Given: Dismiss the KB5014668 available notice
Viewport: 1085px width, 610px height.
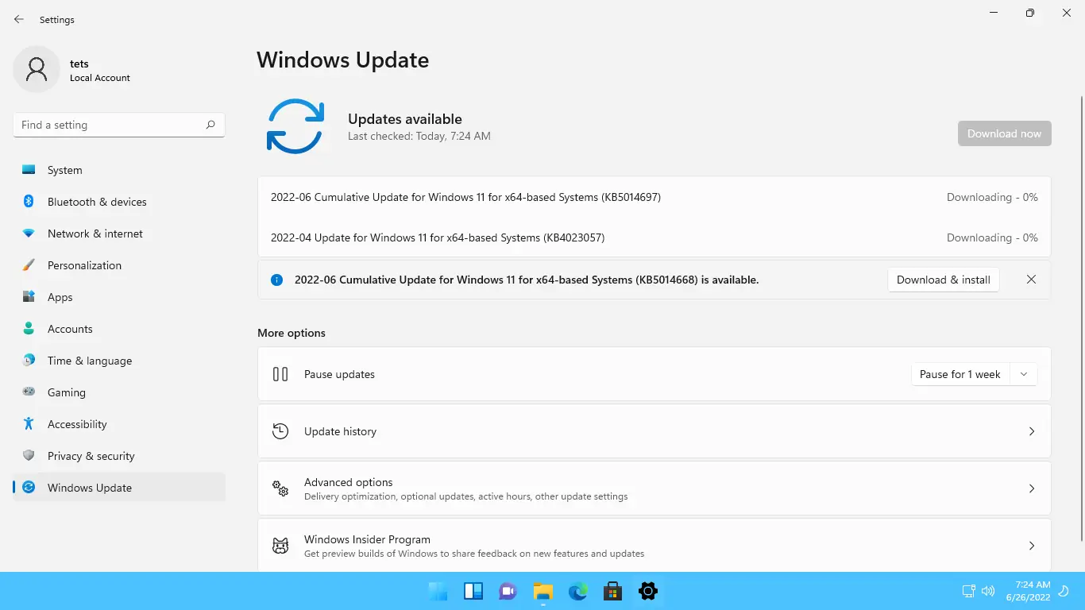Looking at the screenshot, I should click(1031, 280).
